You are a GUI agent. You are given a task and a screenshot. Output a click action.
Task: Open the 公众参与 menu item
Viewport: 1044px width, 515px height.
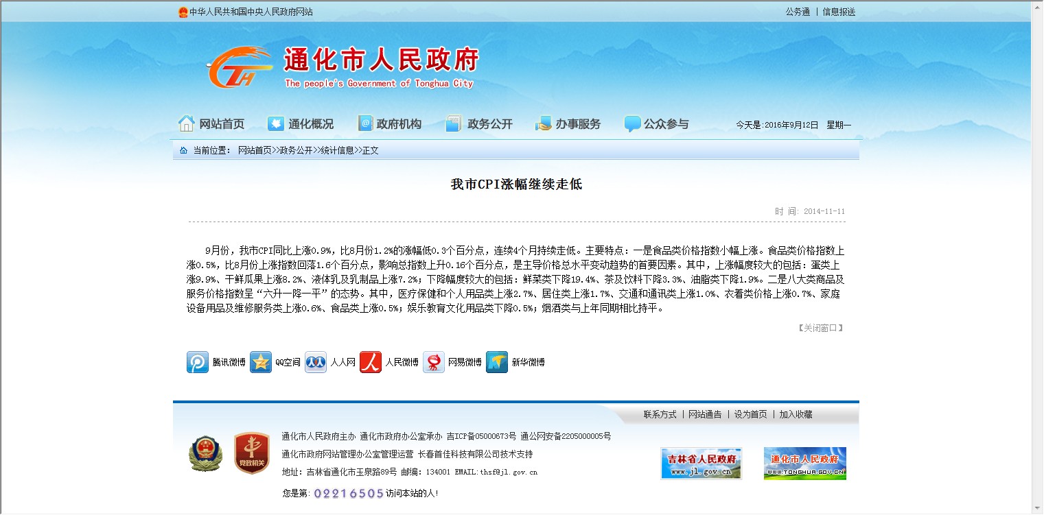657,124
